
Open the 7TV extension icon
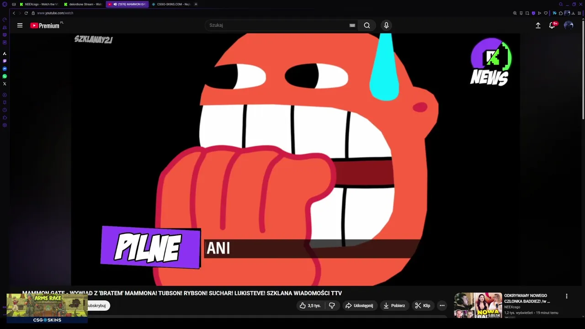pos(554,13)
